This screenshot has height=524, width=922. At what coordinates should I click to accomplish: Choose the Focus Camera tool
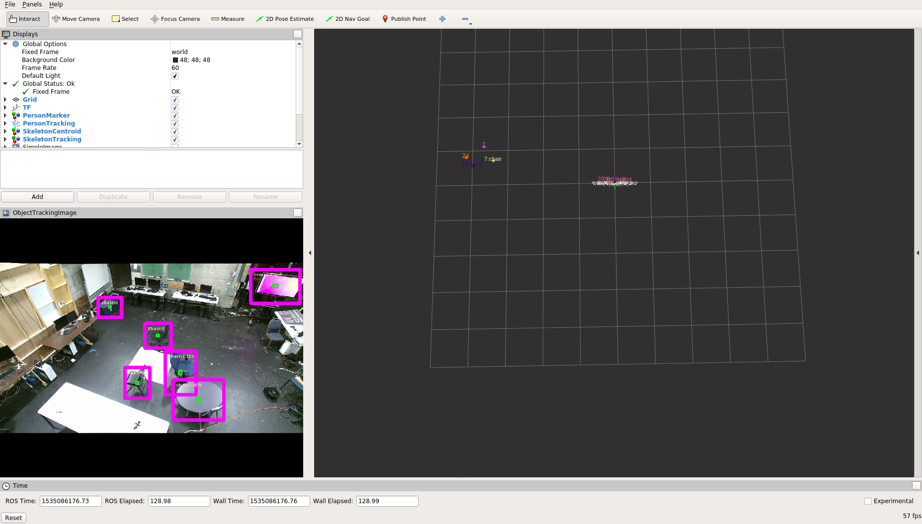[175, 19]
